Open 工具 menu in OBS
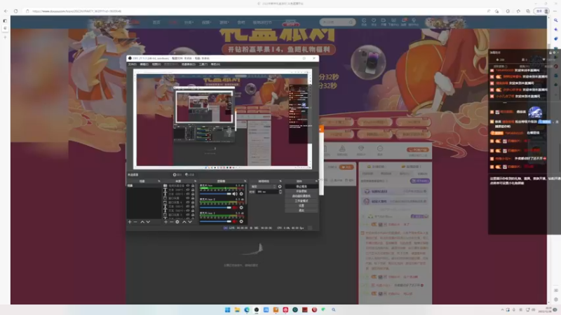The image size is (561, 315). 203,64
